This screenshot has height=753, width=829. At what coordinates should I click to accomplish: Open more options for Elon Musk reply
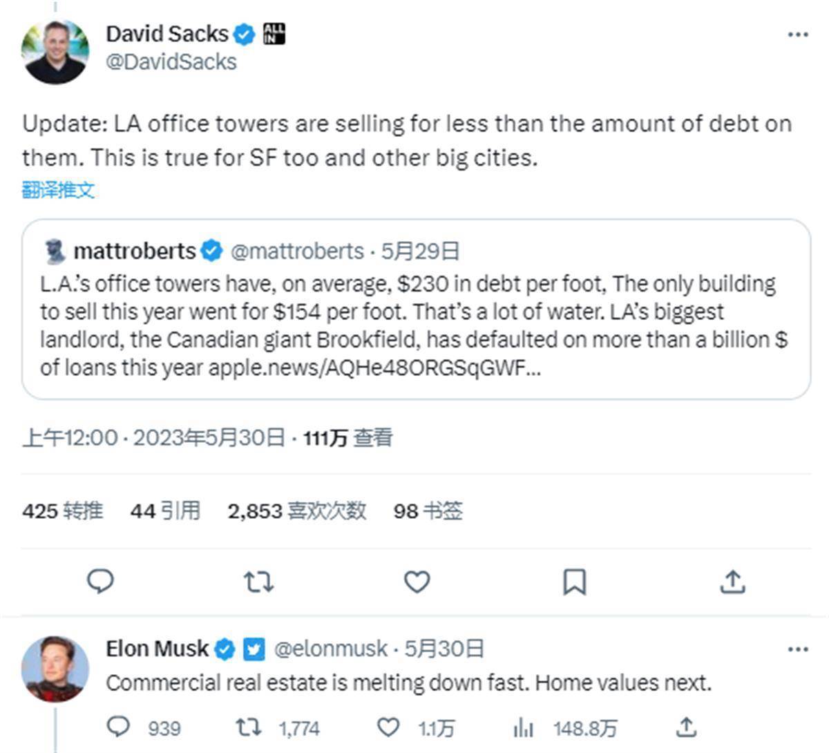click(x=798, y=649)
